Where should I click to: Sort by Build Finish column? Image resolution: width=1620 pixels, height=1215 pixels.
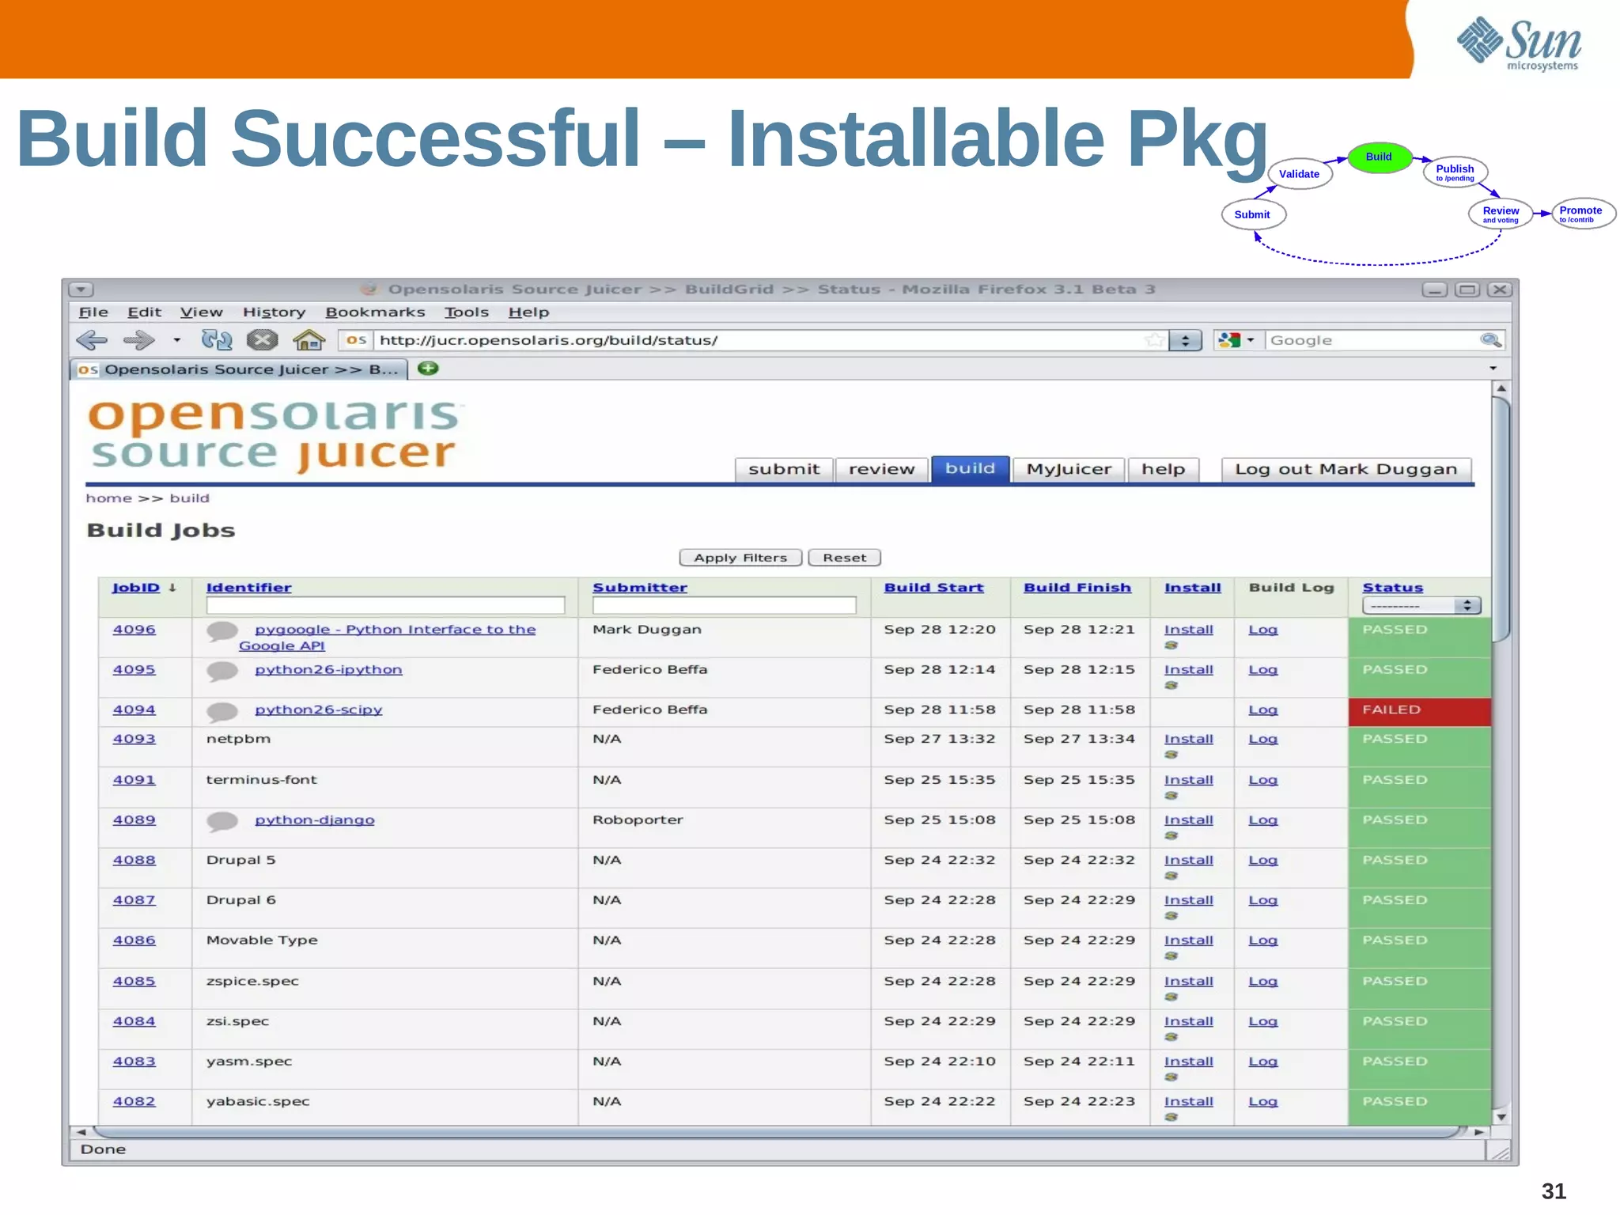(x=1077, y=588)
